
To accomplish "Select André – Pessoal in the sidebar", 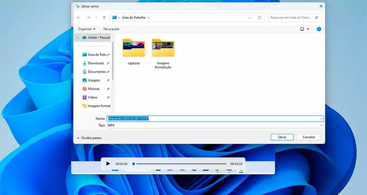I will [x=97, y=38].
